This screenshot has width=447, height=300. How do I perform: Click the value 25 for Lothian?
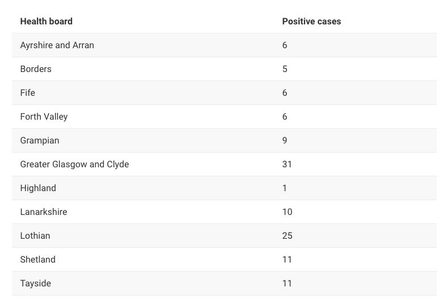pyautogui.click(x=287, y=236)
